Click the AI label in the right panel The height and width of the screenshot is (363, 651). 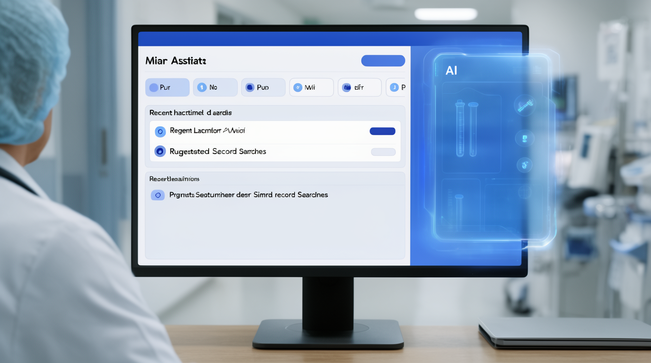click(451, 71)
